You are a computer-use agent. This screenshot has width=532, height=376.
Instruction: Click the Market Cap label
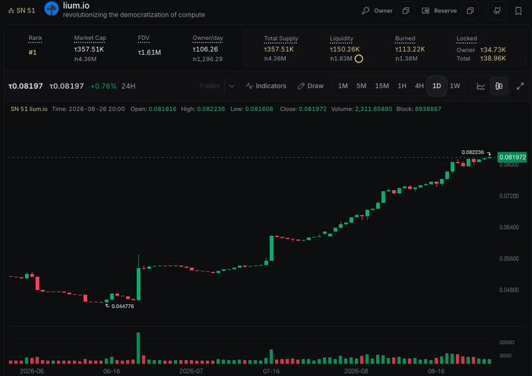point(90,38)
